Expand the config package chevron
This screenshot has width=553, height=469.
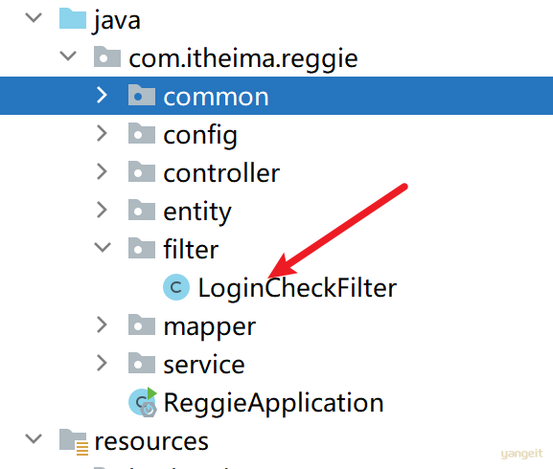(102, 134)
